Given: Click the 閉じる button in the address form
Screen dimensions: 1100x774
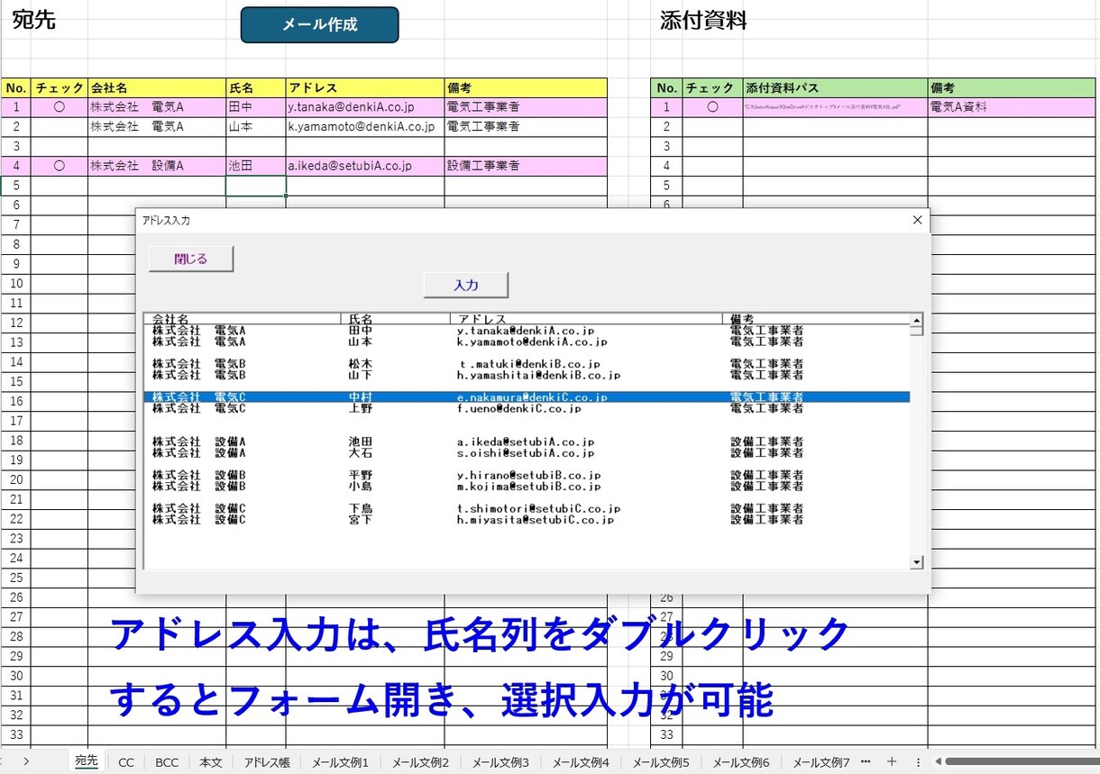Looking at the screenshot, I should pyautogui.click(x=191, y=259).
